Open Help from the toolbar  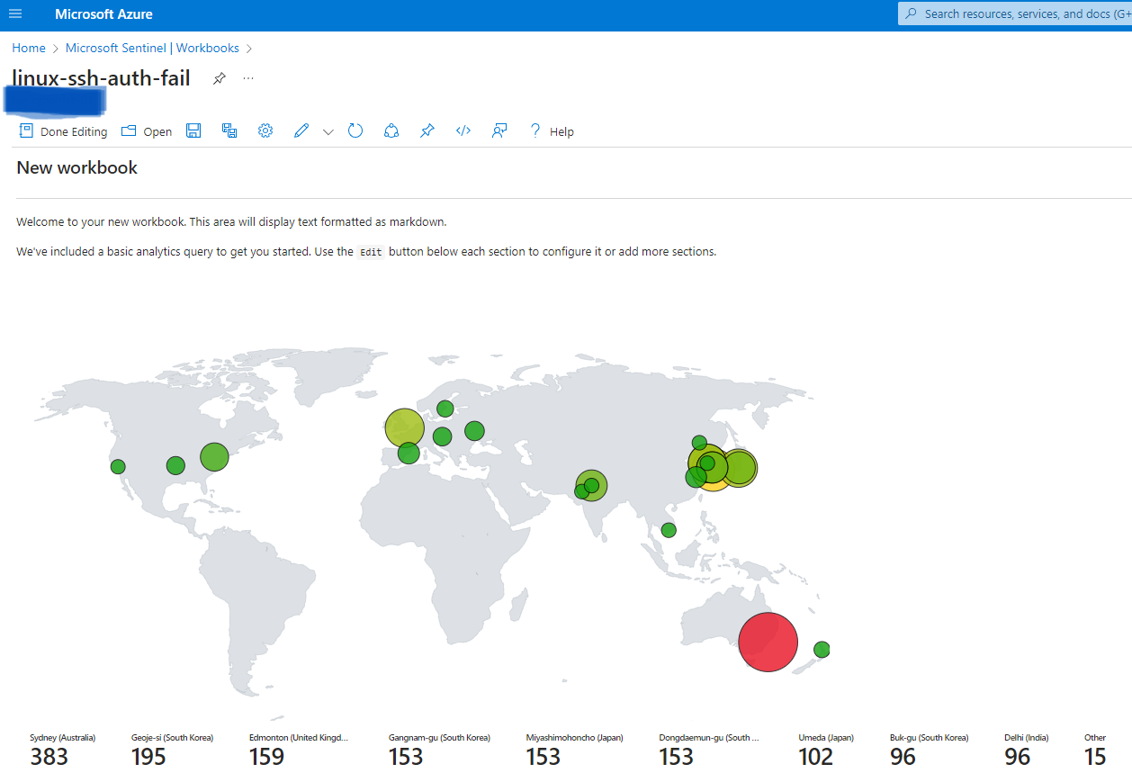coord(552,131)
